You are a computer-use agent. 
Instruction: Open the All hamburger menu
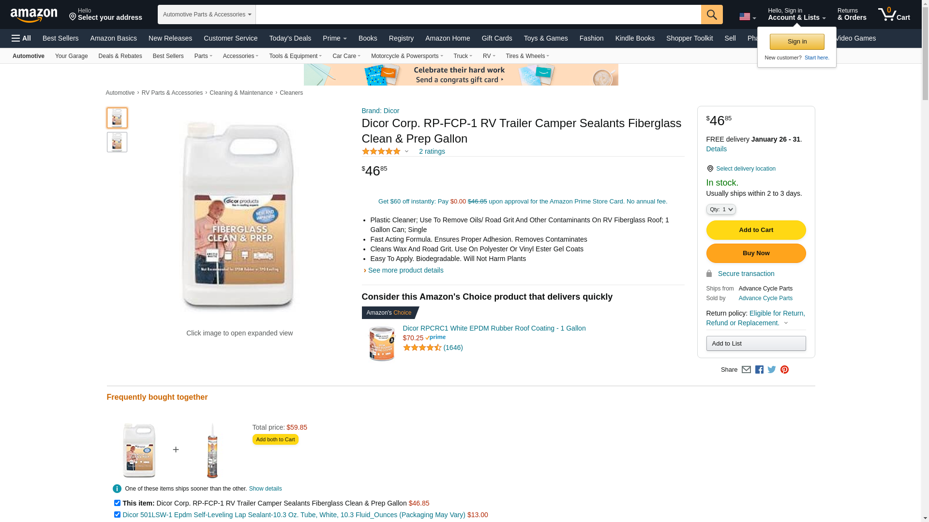click(21, 38)
